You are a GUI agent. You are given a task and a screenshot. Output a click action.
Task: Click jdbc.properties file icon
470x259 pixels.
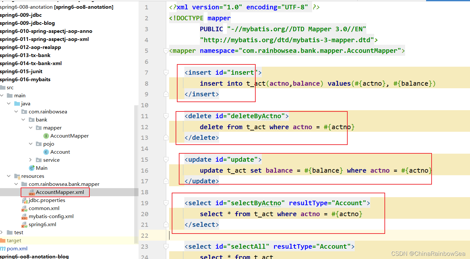point(25,200)
